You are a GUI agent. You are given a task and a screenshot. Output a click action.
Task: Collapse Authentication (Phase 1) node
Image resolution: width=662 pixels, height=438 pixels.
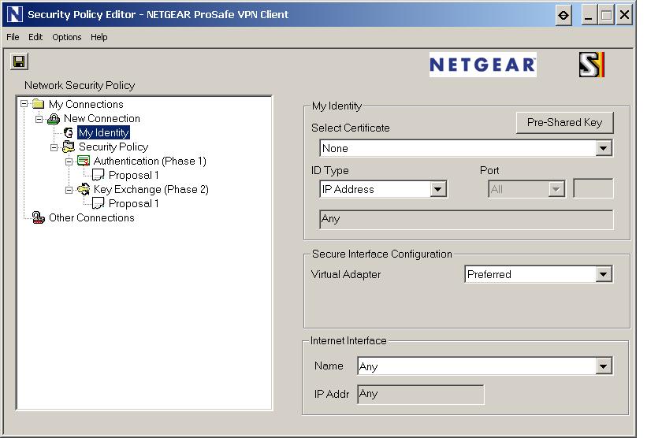pyautogui.click(x=69, y=161)
